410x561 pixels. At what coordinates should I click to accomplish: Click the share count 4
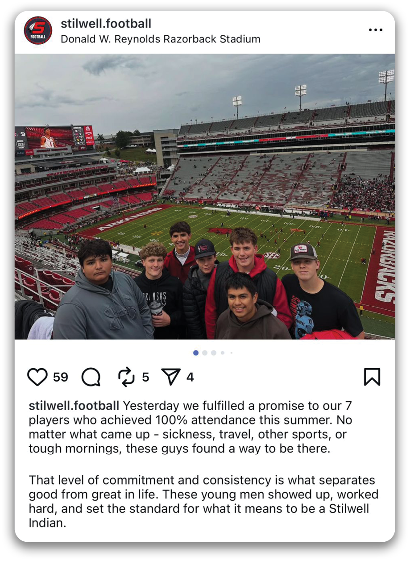pyautogui.click(x=190, y=378)
